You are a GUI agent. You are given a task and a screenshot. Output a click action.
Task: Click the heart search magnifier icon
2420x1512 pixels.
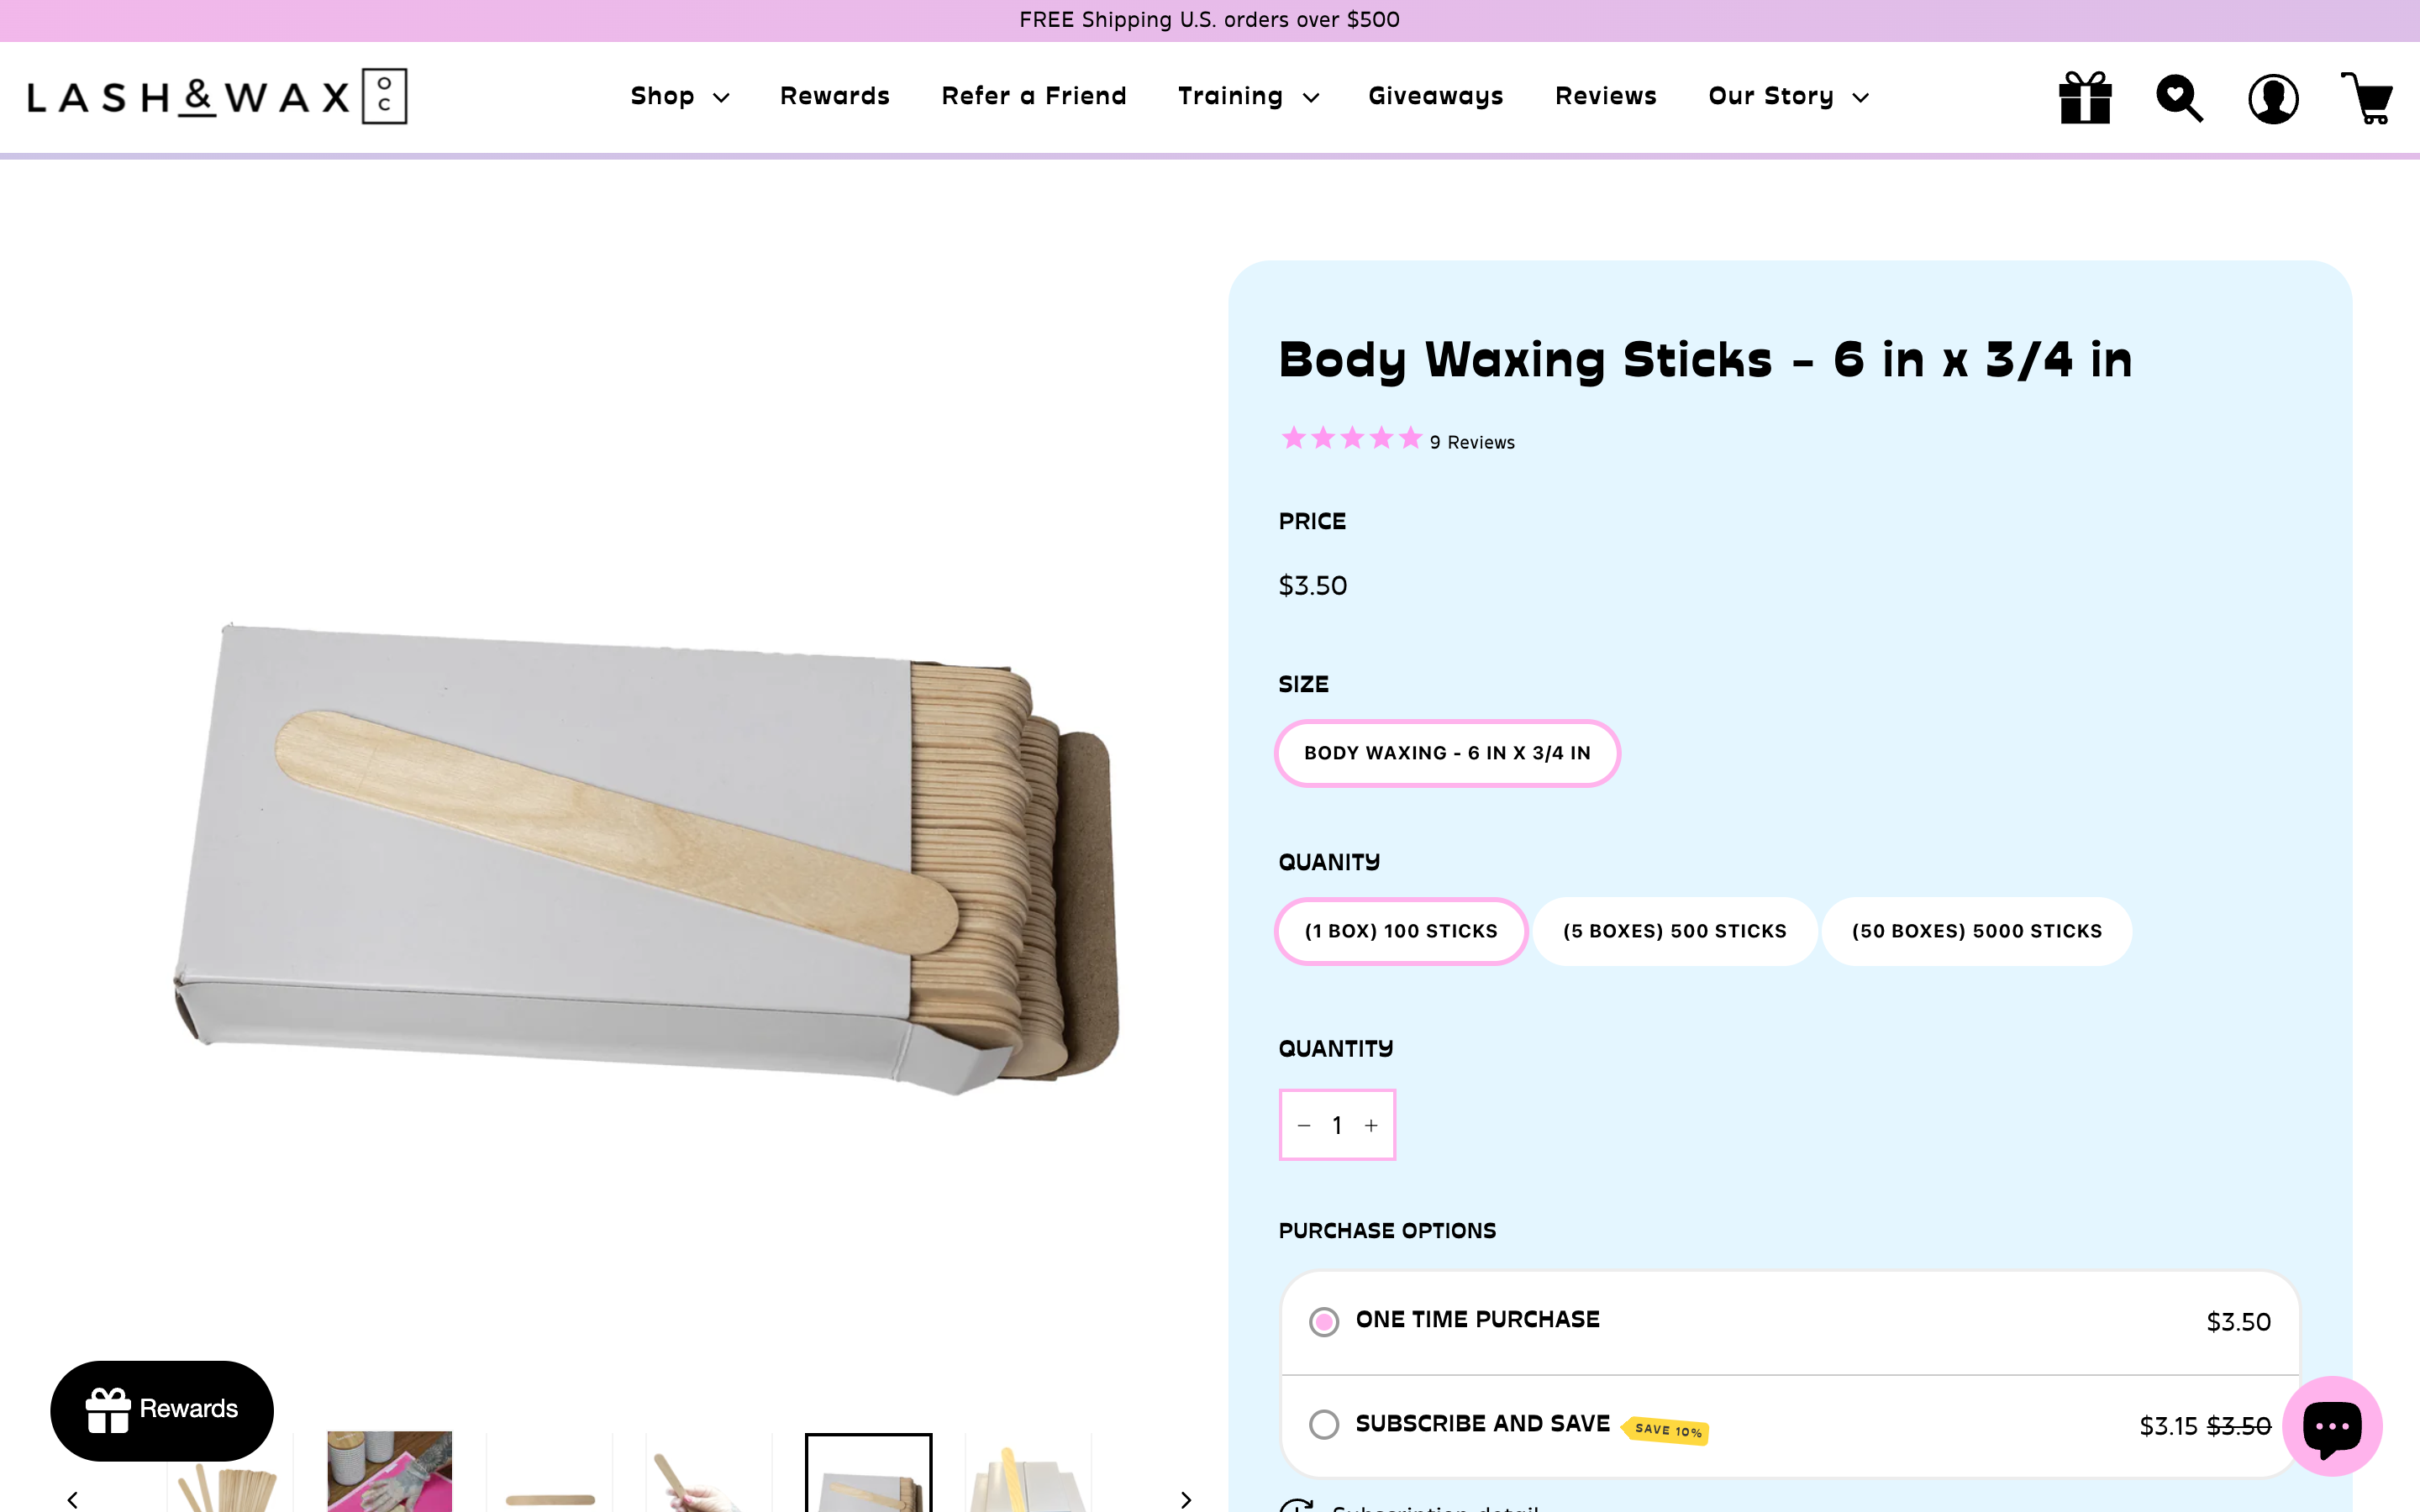[x=2178, y=98]
